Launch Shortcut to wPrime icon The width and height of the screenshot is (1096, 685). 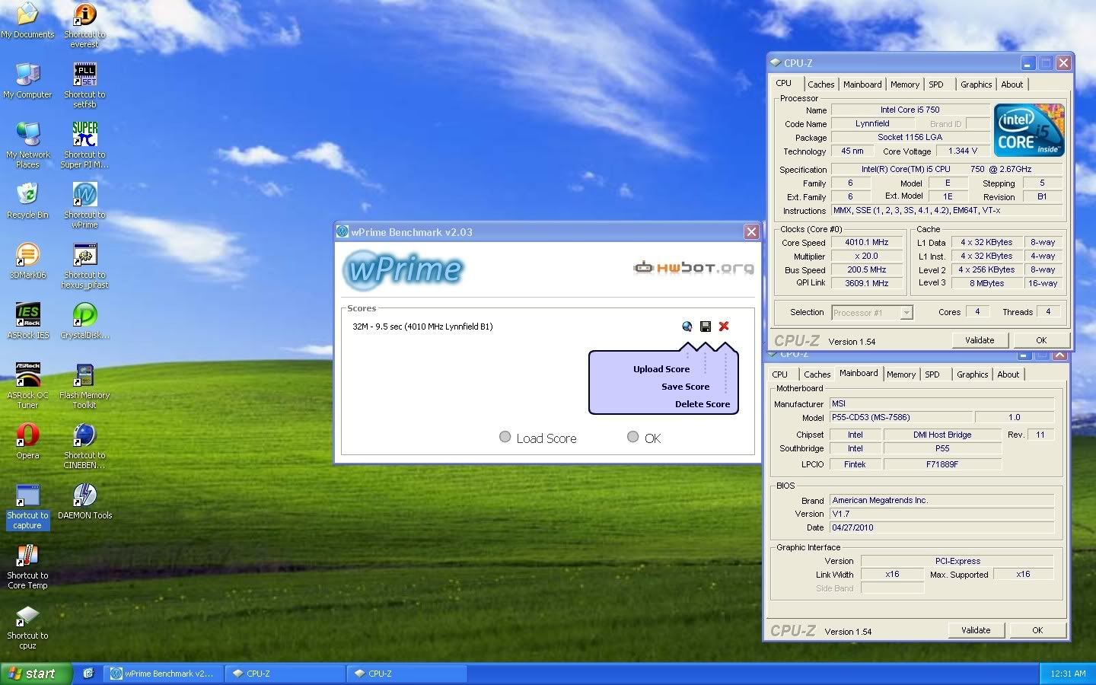pyautogui.click(x=84, y=205)
